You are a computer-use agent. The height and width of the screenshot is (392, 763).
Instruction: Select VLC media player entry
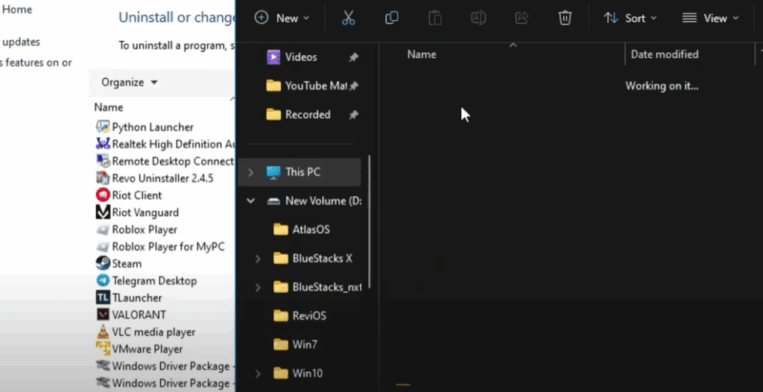pyautogui.click(x=153, y=332)
